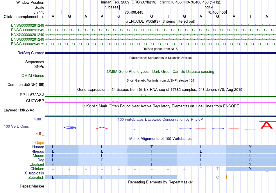Click amino acid H in the Elephant row
The width and height of the screenshot is (276, 193).
click(x=102, y=164)
